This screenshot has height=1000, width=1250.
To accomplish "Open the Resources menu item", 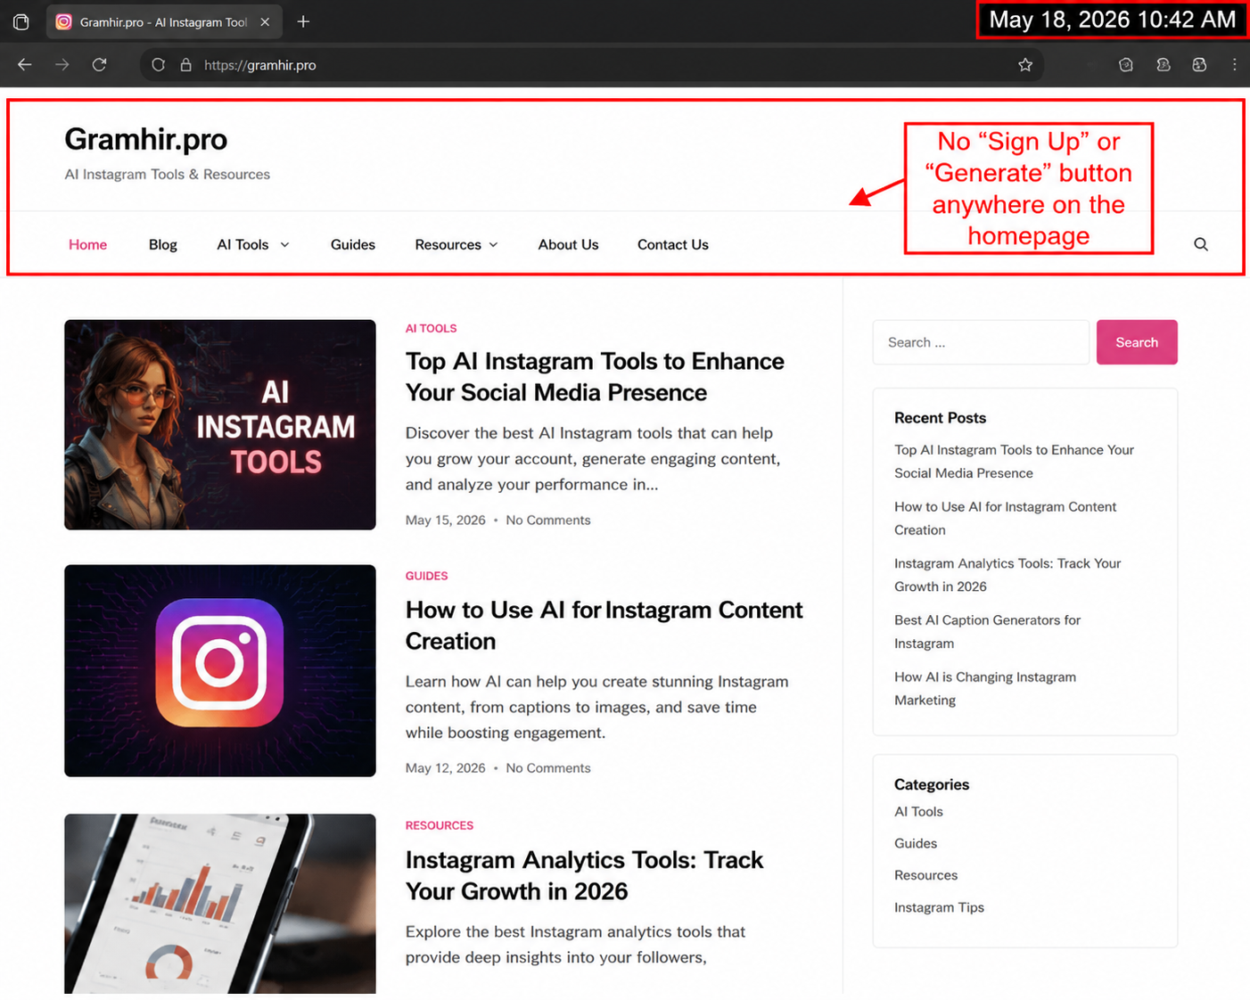I will coord(448,244).
